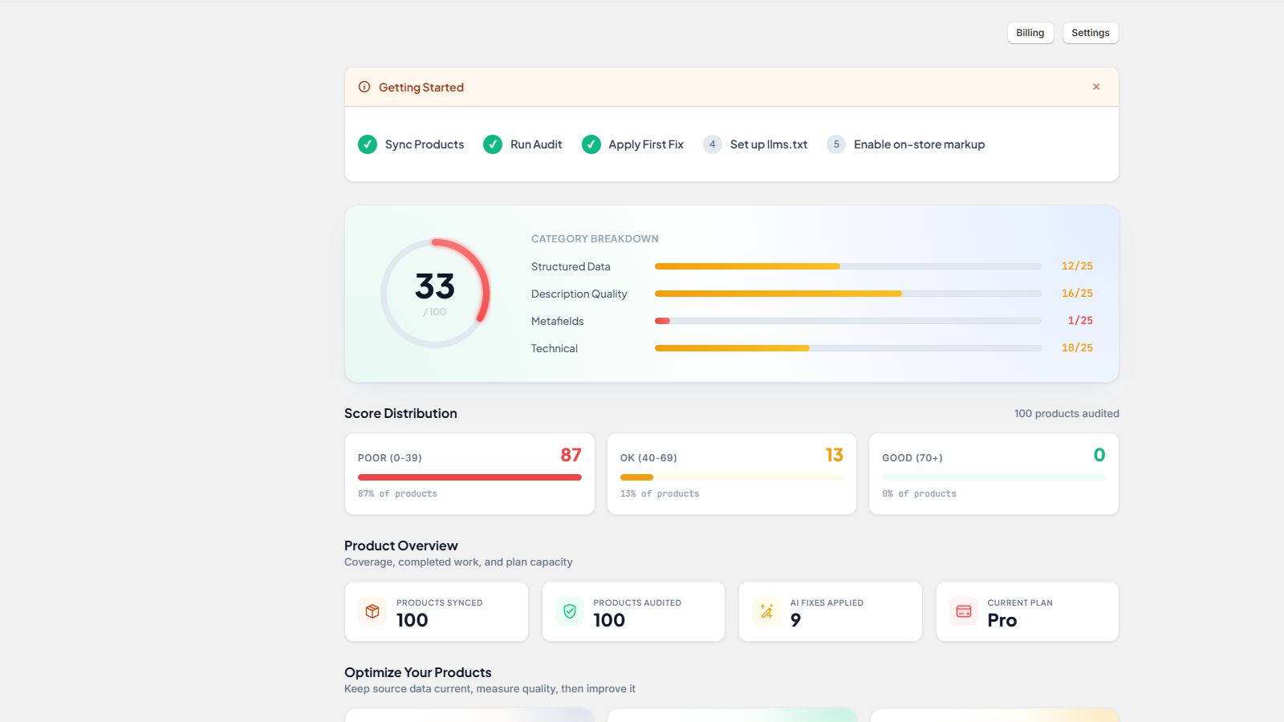
Task: Click the Getting Started info icon
Action: click(x=364, y=87)
